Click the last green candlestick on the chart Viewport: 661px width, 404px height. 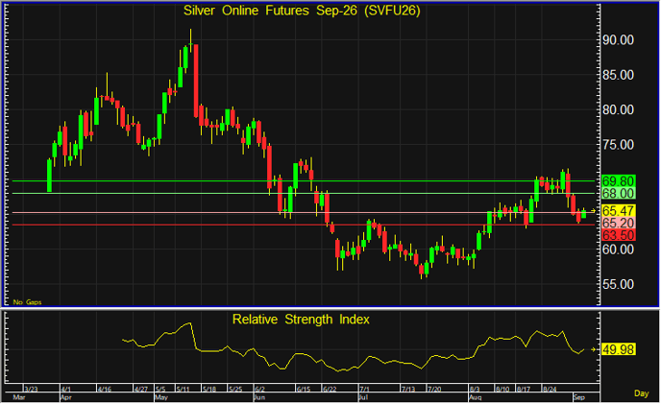pyautogui.click(x=584, y=214)
